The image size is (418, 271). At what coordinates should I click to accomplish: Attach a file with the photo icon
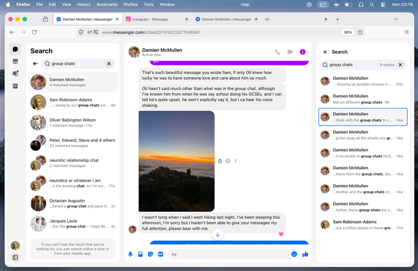[140, 254]
